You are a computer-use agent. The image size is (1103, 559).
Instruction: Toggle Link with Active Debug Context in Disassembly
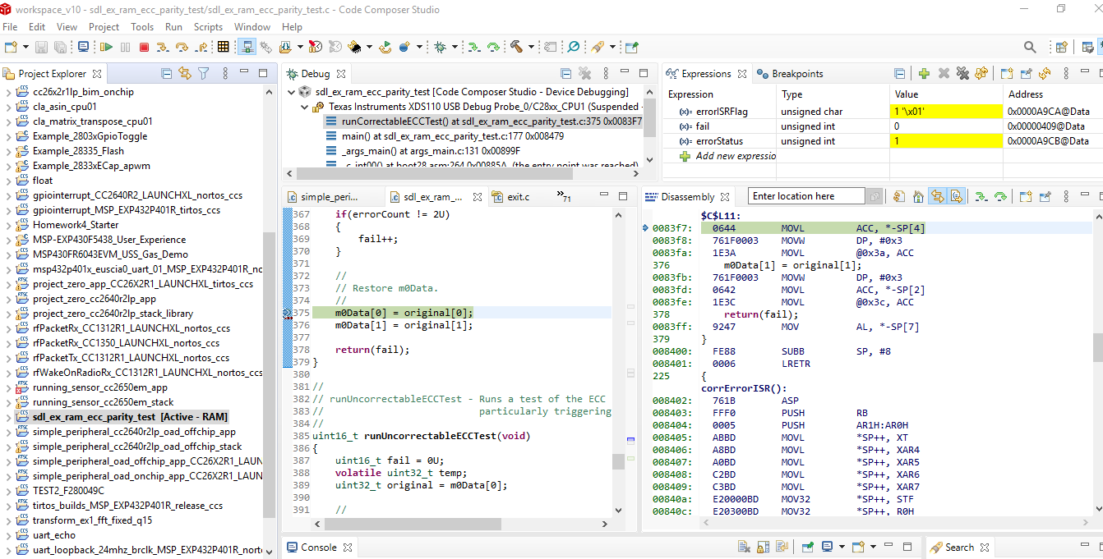[937, 197]
